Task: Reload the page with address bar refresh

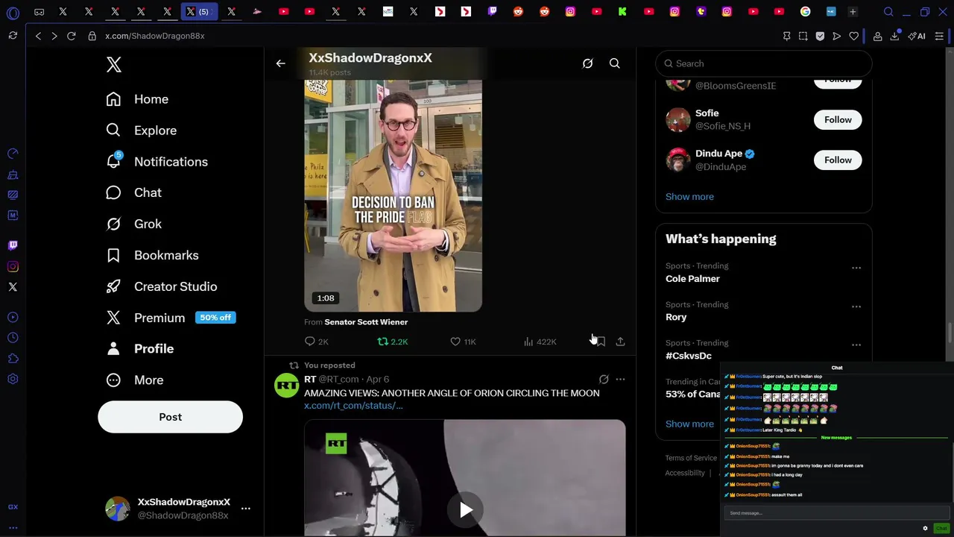Action: point(72,36)
